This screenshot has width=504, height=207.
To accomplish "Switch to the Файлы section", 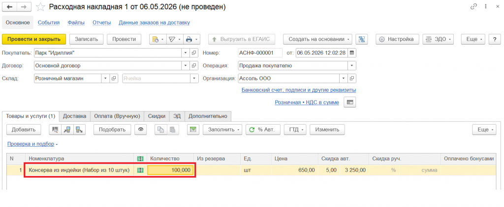I will [76, 23].
